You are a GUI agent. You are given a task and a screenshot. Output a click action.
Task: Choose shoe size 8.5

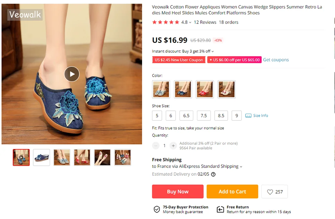221,116
